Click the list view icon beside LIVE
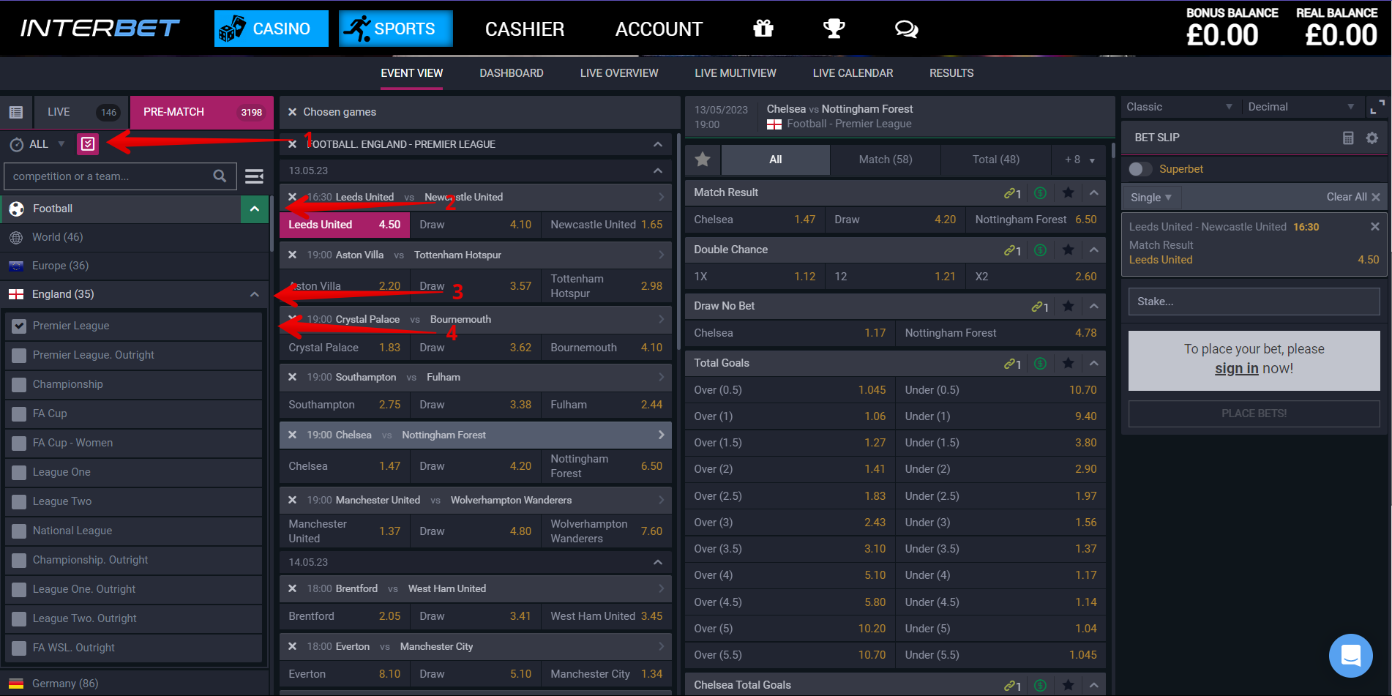Screen dimensions: 1392x696 coord(16,112)
